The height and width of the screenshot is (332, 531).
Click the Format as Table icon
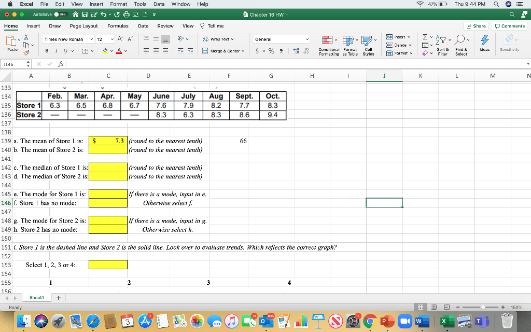[x=349, y=40]
